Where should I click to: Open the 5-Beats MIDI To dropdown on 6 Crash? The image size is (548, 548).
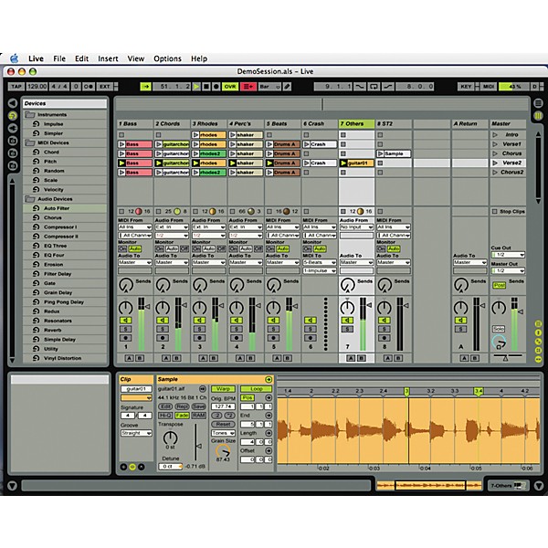(320, 262)
